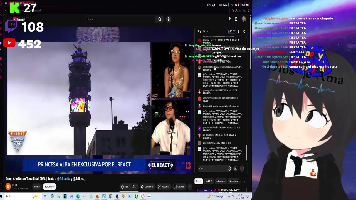Open the @Eskarcita link in title
Image resolution: width=356 pixels, height=200 pixels.
point(64,179)
